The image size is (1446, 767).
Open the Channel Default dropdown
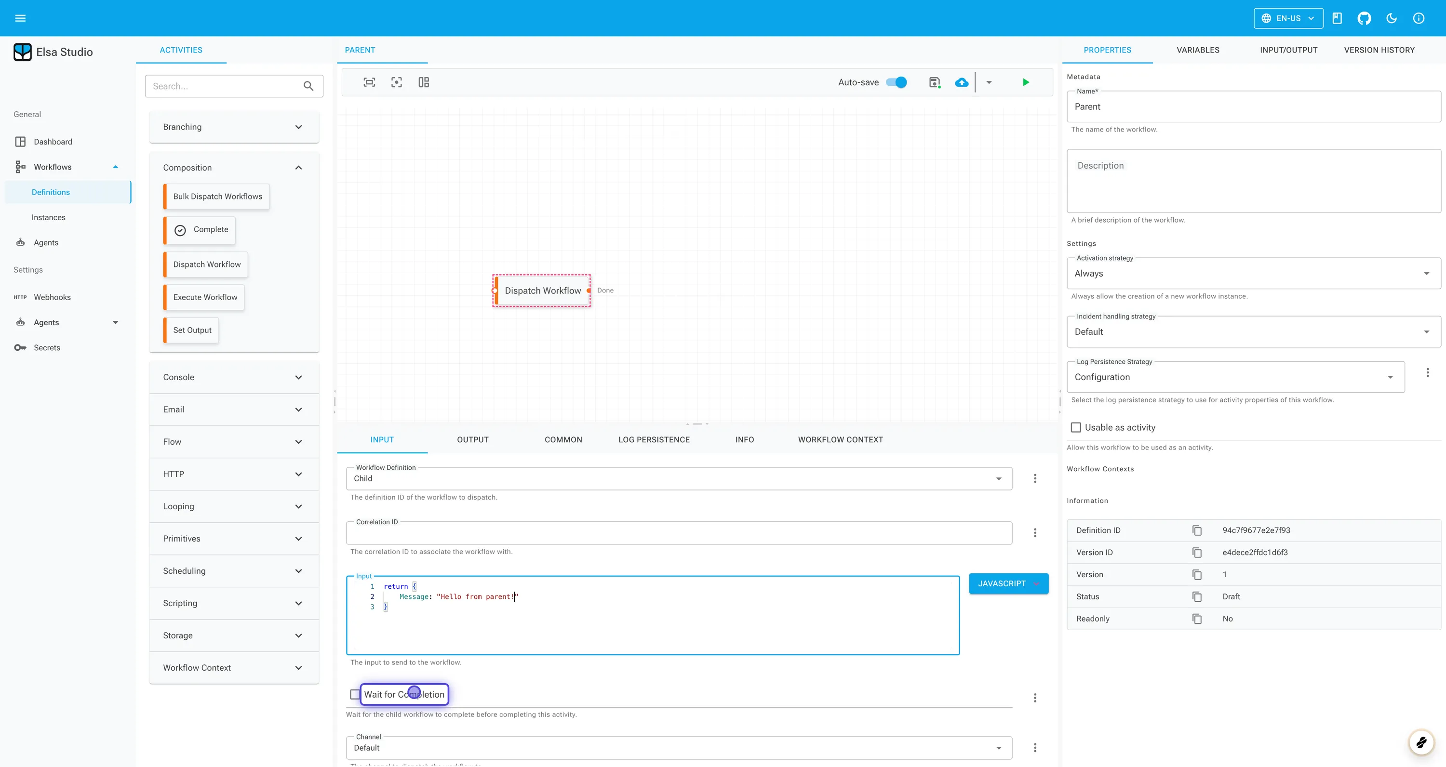click(x=679, y=747)
